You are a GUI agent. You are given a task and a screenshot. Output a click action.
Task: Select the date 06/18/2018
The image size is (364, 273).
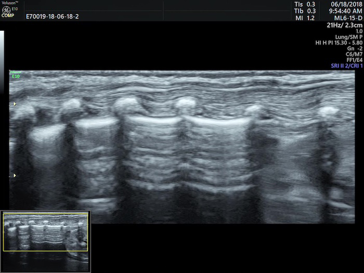[346, 4]
